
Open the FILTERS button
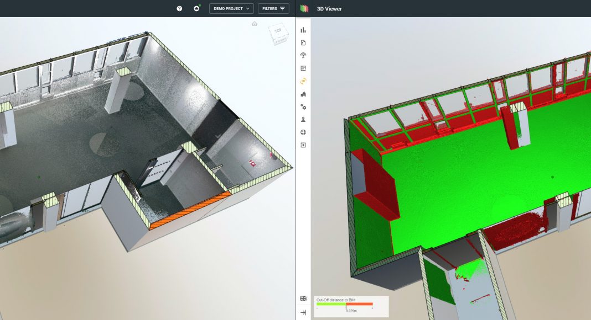click(273, 9)
